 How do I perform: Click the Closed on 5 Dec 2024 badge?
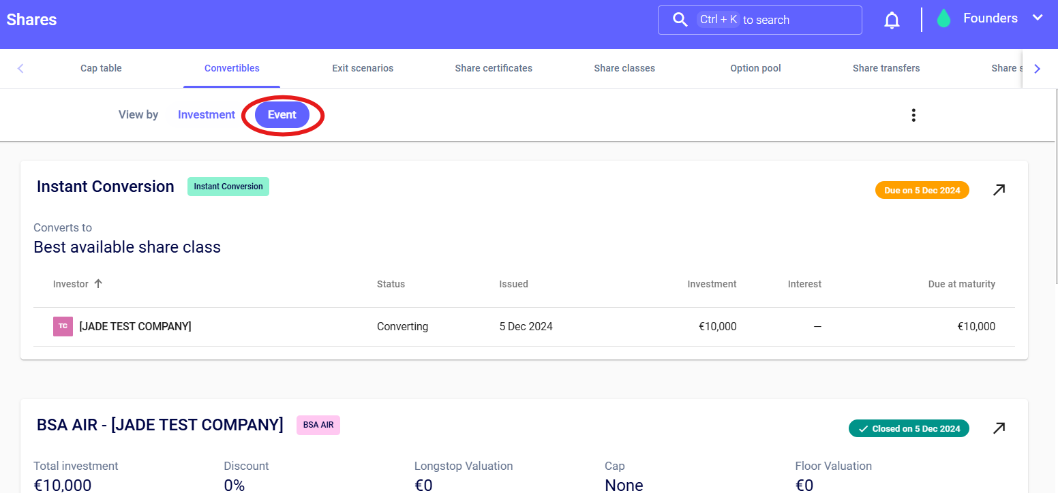point(909,429)
